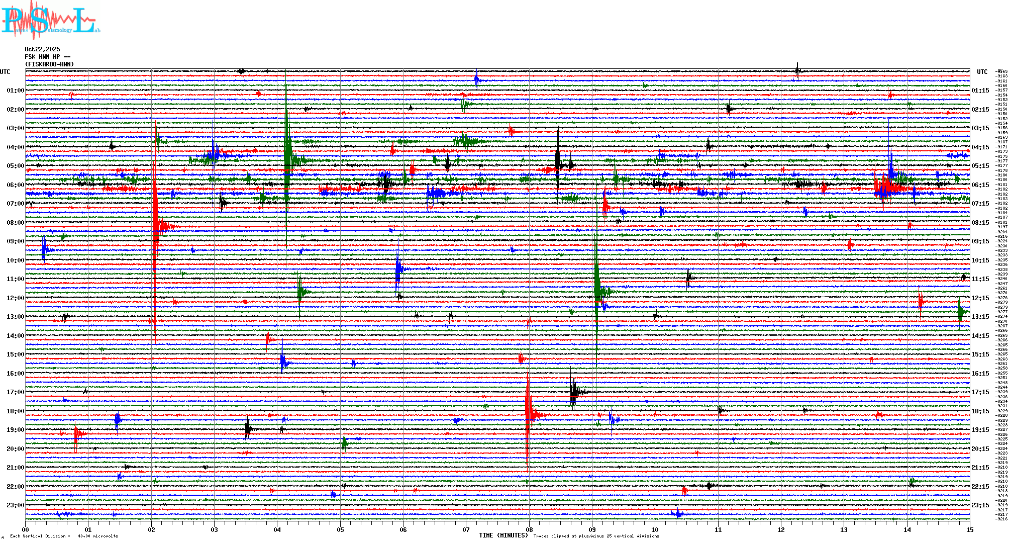Select the 01:00 hour label on left
Image resolution: width=1010 pixels, height=543 pixels.
pyautogui.click(x=15, y=90)
